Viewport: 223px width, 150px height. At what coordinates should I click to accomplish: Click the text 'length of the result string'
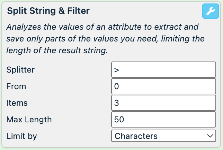(x=57, y=50)
